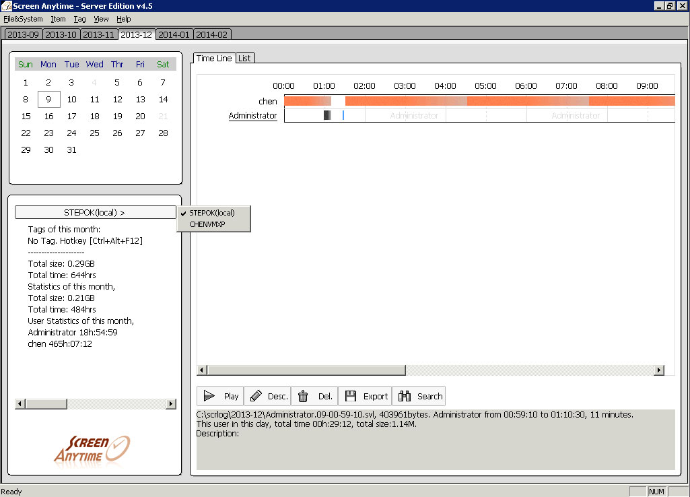Click the Screen Anytime logo
Image resolution: width=690 pixels, height=497 pixels.
pyautogui.click(x=92, y=449)
